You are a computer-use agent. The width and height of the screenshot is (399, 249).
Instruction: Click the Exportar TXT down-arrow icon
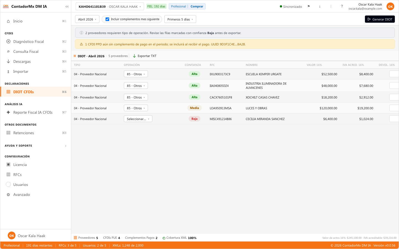pyautogui.click(x=134, y=56)
